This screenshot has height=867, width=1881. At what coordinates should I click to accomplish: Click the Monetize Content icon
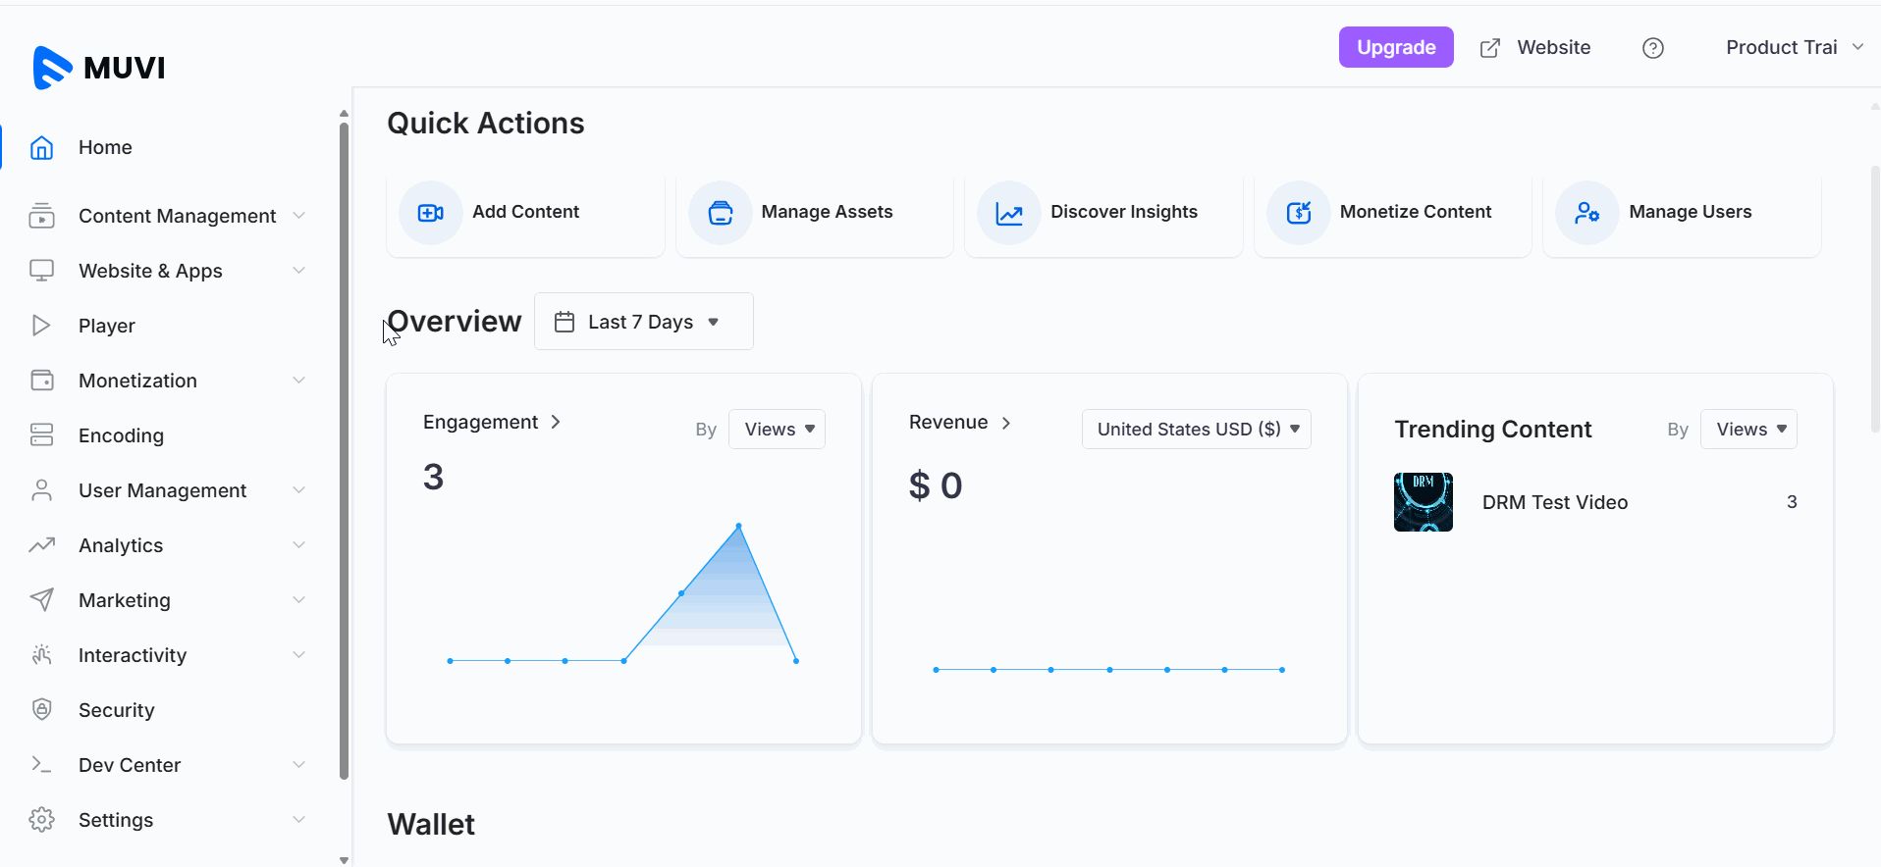click(x=1298, y=213)
